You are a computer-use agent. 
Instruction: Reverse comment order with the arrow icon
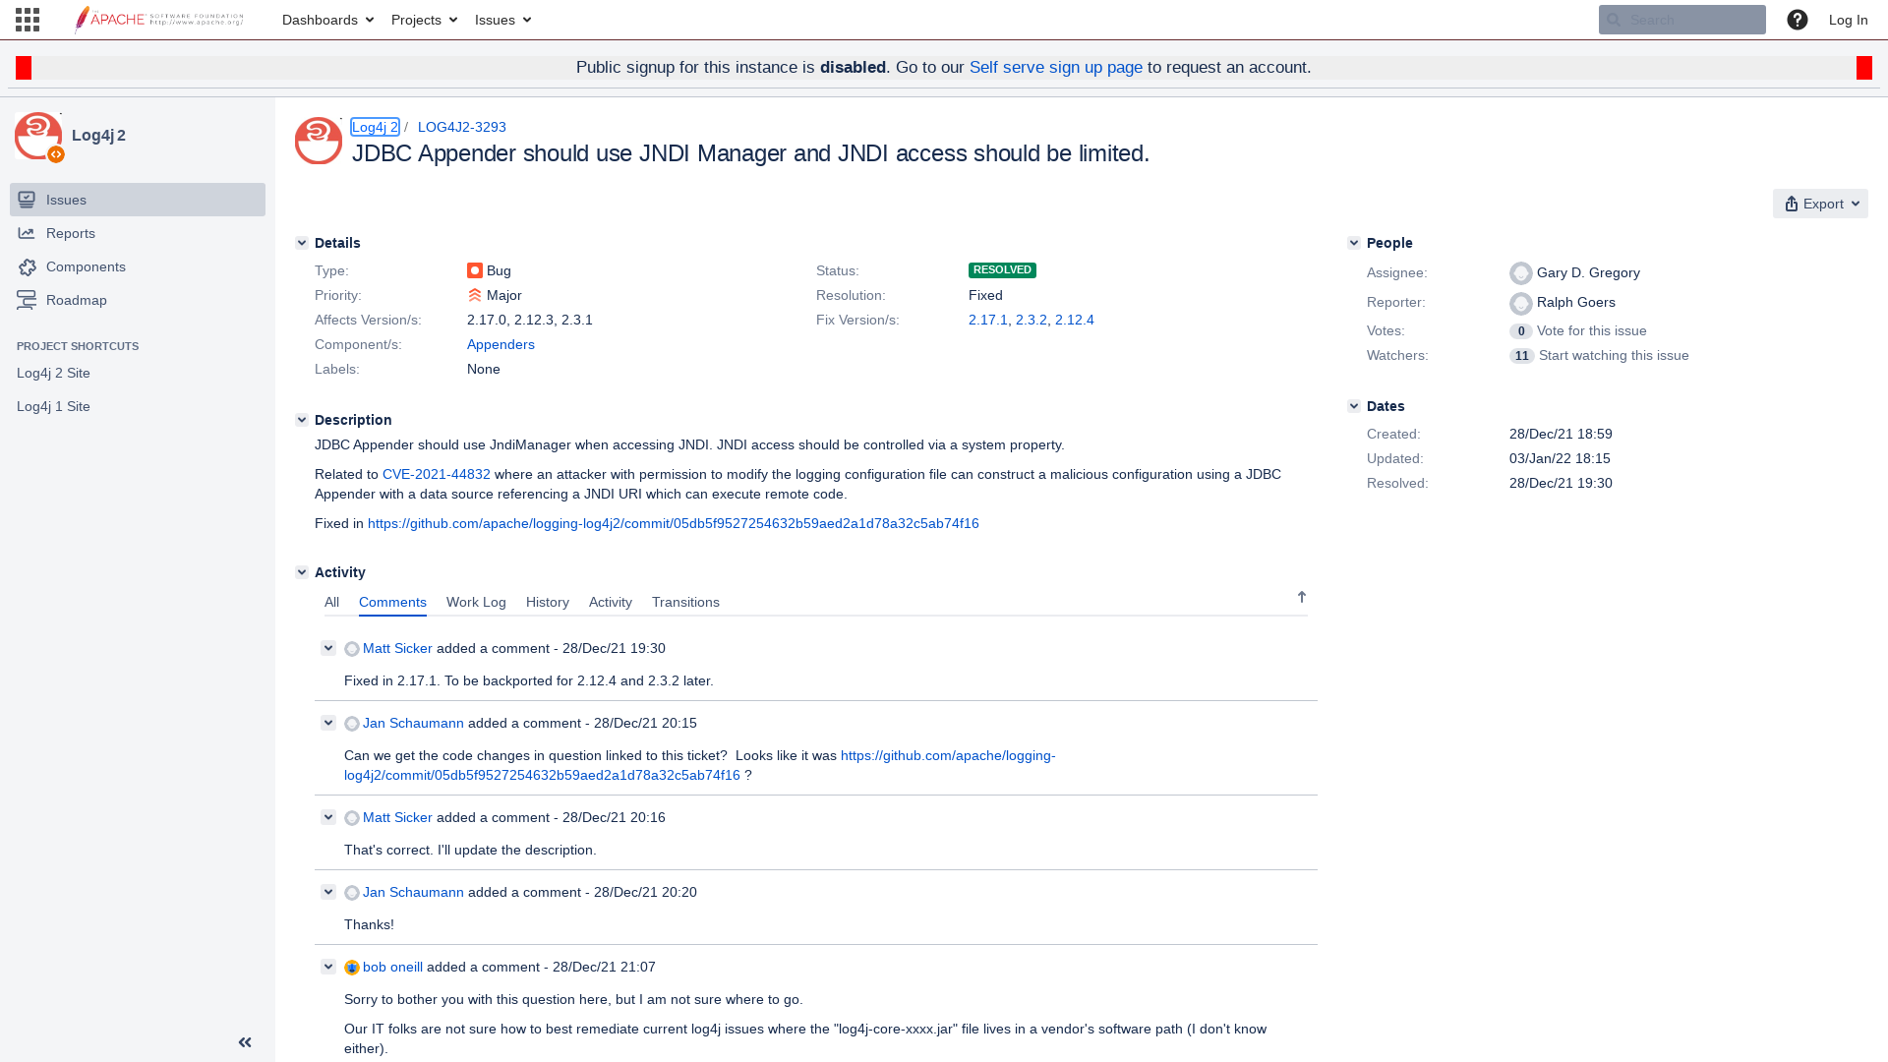pyautogui.click(x=1302, y=597)
